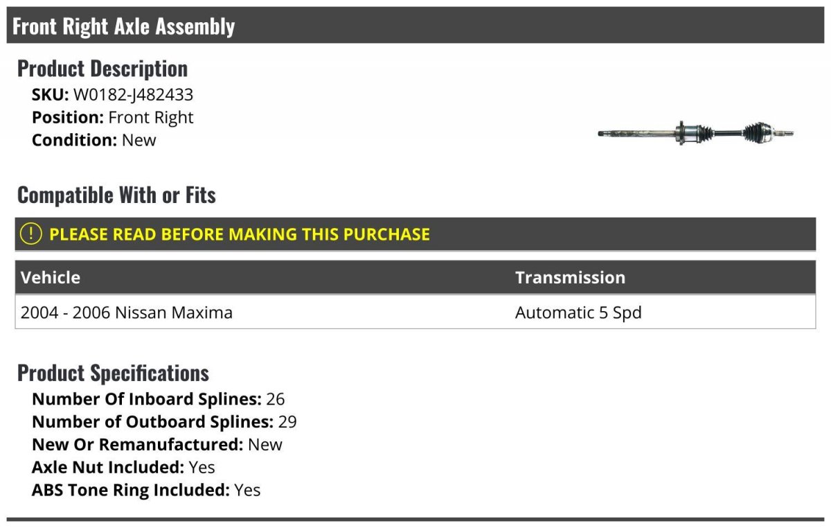The image size is (831, 528).
Task: Select the "Product Description" heading
Action: point(102,69)
